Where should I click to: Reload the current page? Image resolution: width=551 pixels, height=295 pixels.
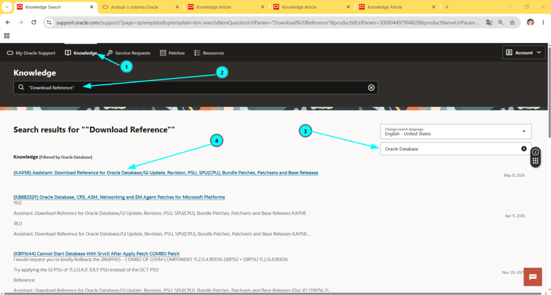click(34, 23)
